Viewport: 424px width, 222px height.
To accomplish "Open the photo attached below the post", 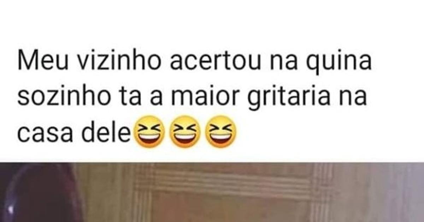I will (212, 192).
